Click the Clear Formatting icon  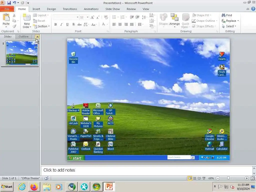click(106, 17)
